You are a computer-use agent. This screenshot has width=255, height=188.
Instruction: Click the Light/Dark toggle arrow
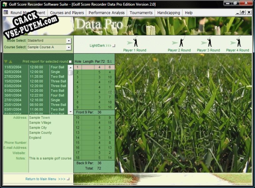[x=114, y=46]
